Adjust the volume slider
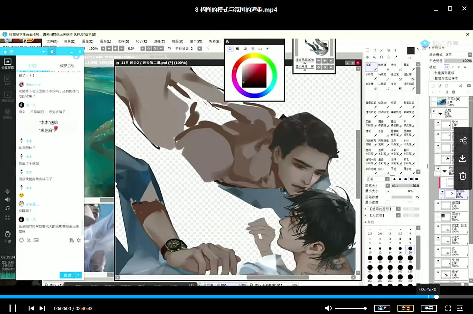 (x=350, y=308)
